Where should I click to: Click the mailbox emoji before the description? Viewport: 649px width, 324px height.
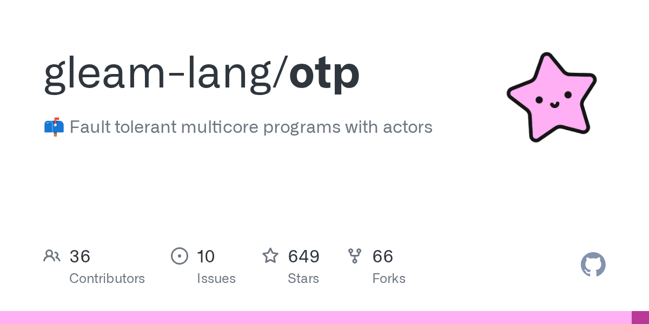pos(54,127)
